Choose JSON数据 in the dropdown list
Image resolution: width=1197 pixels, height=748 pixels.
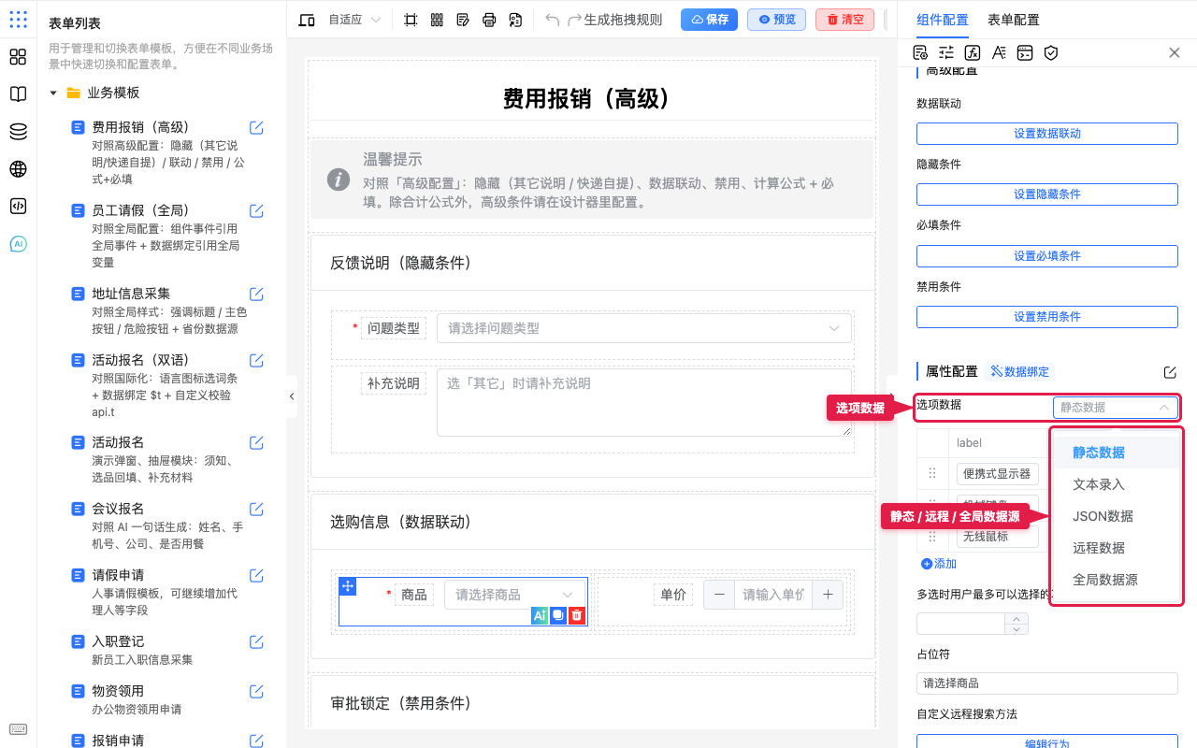pyautogui.click(x=1103, y=516)
